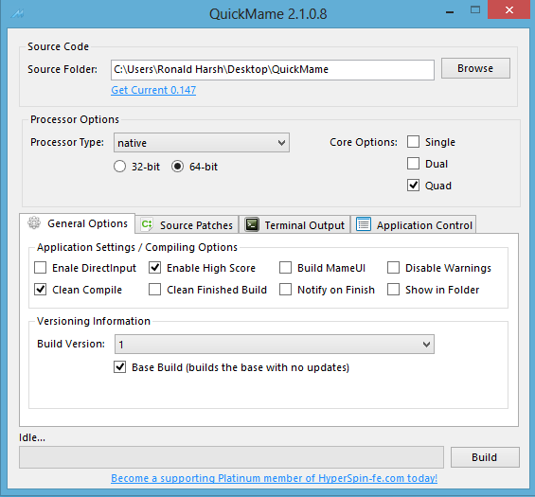Image resolution: width=535 pixels, height=497 pixels.
Task: Click the QuickMame logo in title bar
Action: click(x=17, y=13)
